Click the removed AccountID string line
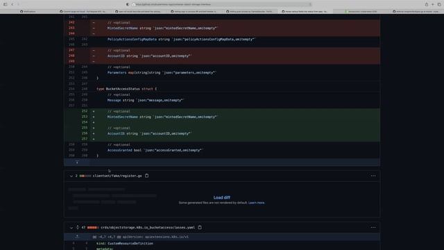 (x=150, y=56)
